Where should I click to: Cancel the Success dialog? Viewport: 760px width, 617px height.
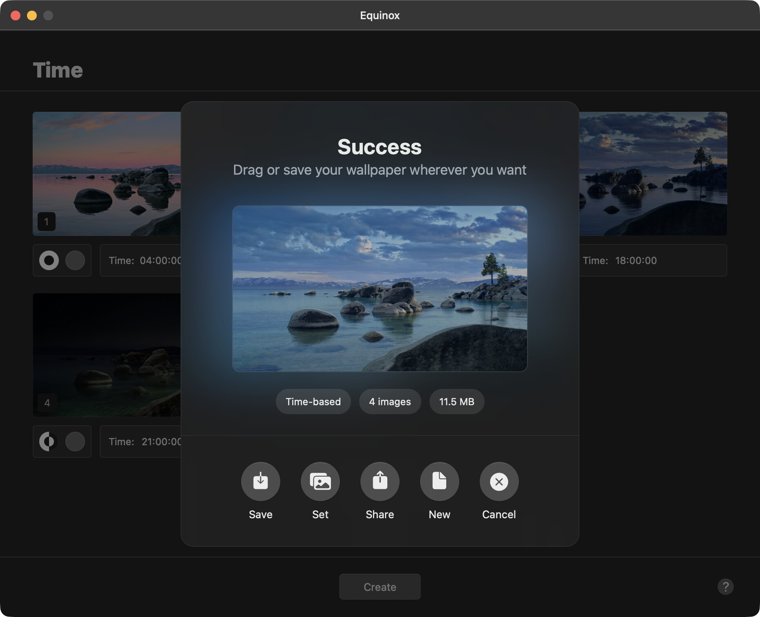click(499, 482)
